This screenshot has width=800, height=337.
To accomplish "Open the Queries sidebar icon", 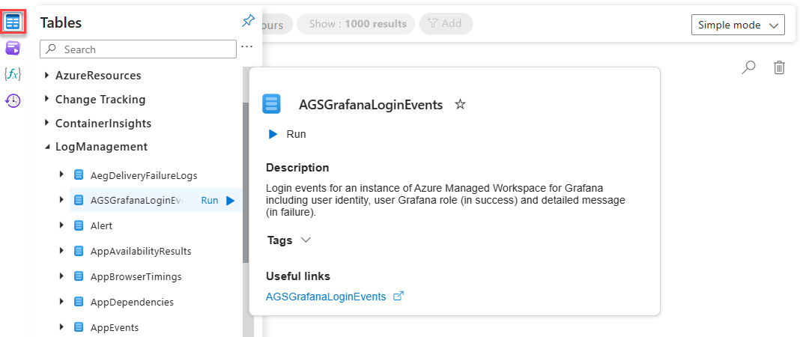I will (13, 48).
